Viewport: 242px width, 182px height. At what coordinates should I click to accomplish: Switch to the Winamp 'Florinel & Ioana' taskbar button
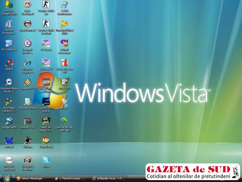tap(71, 179)
